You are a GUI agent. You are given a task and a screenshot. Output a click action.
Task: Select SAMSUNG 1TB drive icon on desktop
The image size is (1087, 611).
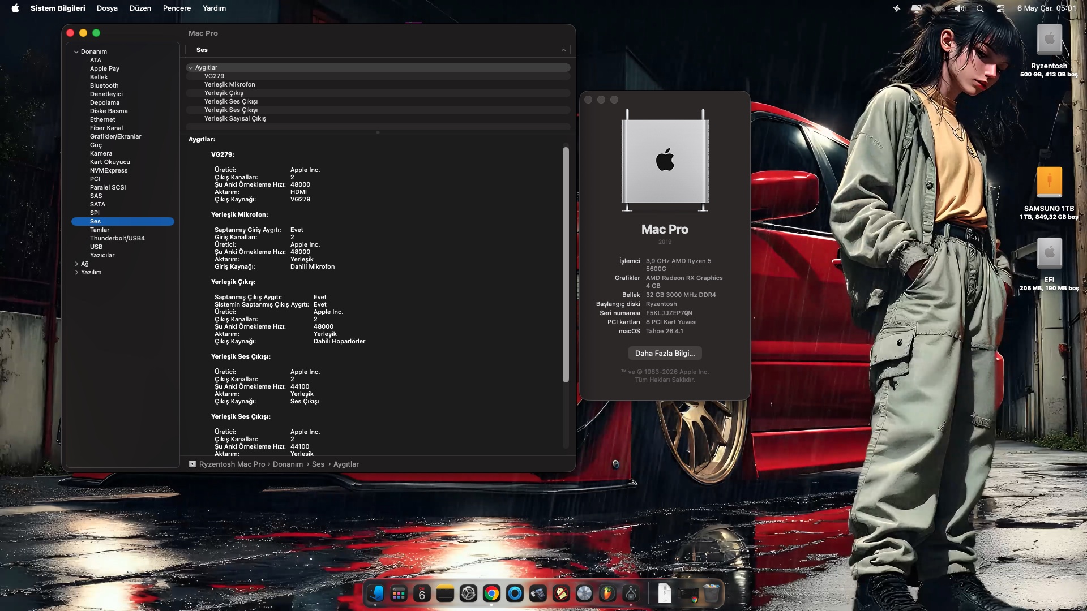tap(1049, 182)
